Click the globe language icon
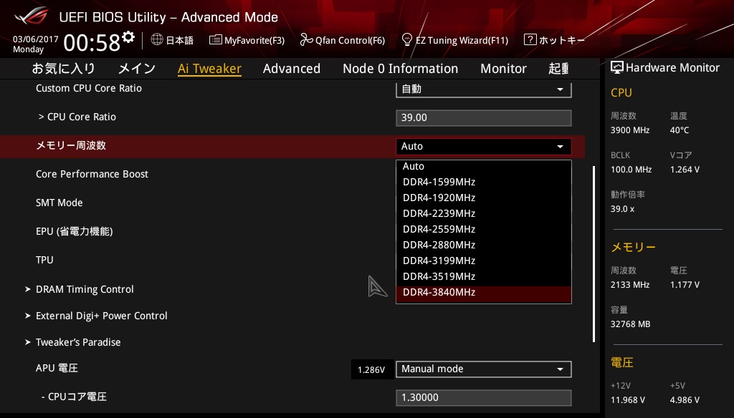The width and height of the screenshot is (734, 418). tap(157, 40)
